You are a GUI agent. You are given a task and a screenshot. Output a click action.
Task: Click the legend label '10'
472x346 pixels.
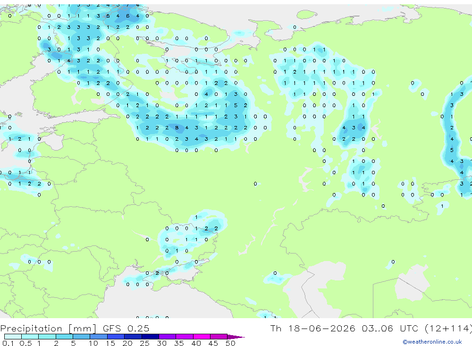93,343
